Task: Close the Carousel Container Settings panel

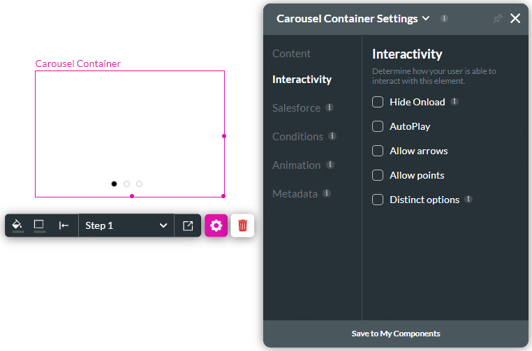Action: click(515, 19)
